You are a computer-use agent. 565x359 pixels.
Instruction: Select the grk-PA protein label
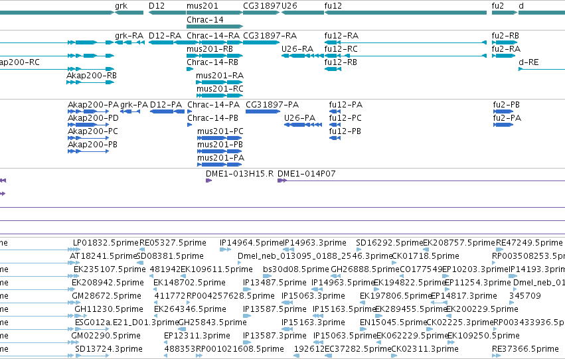[x=134, y=105]
